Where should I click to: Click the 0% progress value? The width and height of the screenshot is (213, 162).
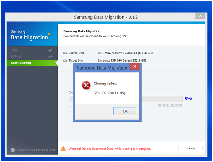click(x=188, y=98)
